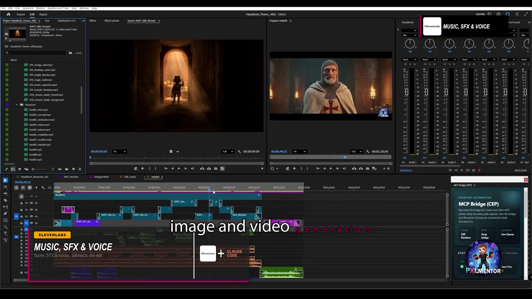Open SubMachine V2.3 panel tab

tap(66, 21)
